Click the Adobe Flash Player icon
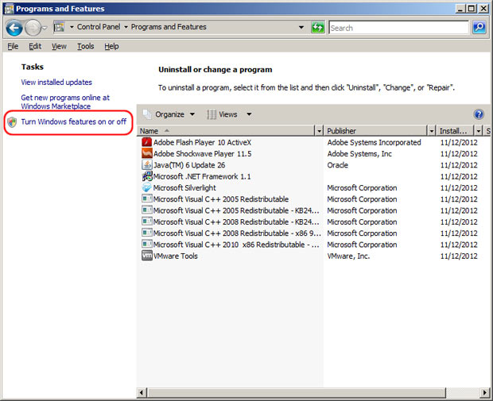The image size is (493, 401). pyautogui.click(x=147, y=142)
